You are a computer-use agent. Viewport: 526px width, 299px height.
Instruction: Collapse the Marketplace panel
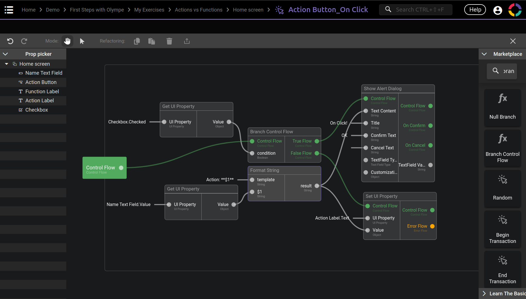tap(484, 54)
